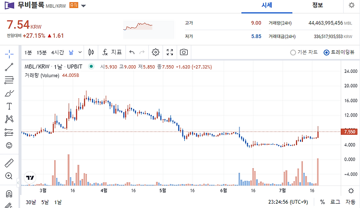Click the 7.550 current price label
This screenshot has height=208, width=360.
(349, 132)
